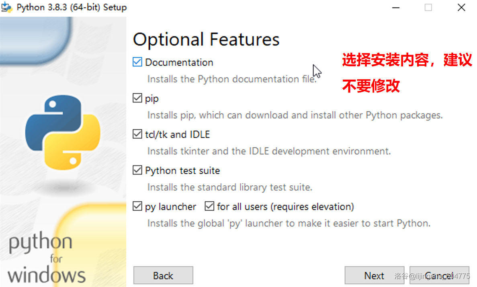Click the Python installer icon in title bar

[x=6, y=7]
